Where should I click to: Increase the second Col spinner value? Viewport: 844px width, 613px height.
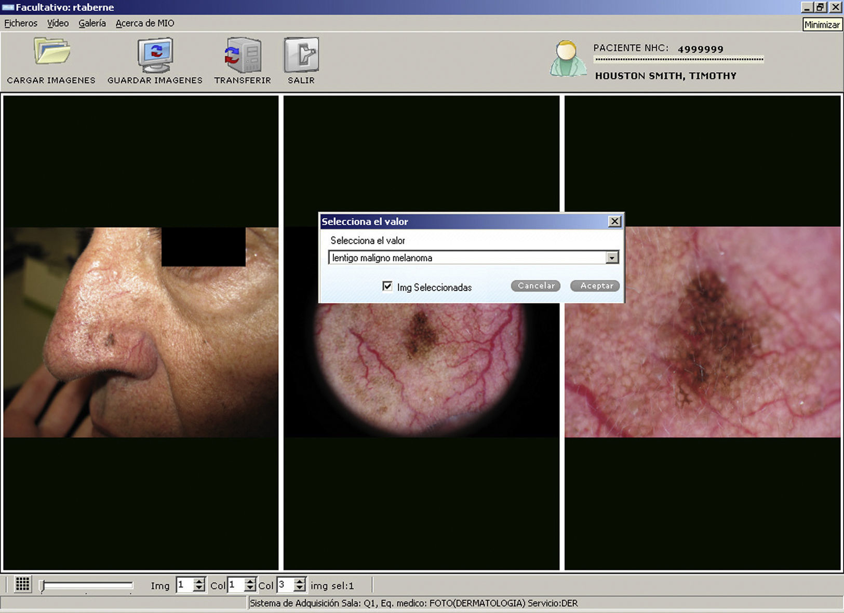point(300,582)
